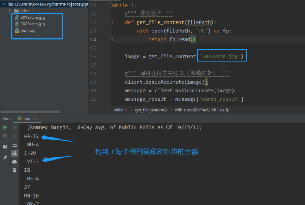Screen dimensions: 305x205
Task: Jump up the stack trace with the up arrow
Action: tap(14, 127)
